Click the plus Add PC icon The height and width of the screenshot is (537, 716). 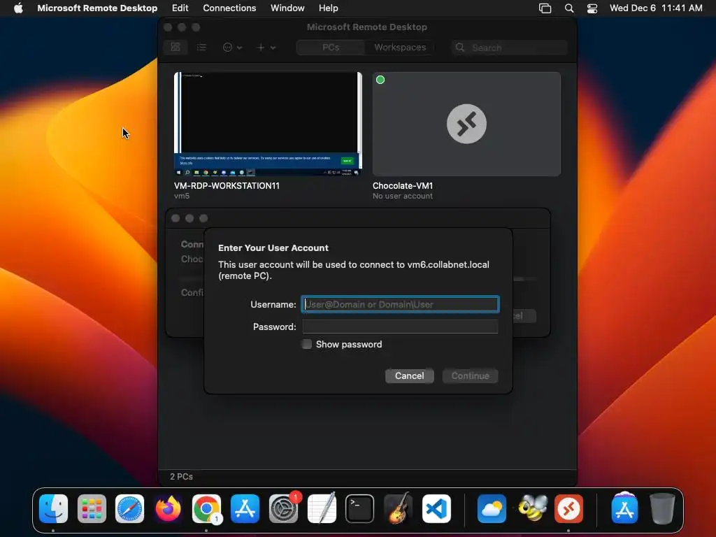tap(261, 47)
